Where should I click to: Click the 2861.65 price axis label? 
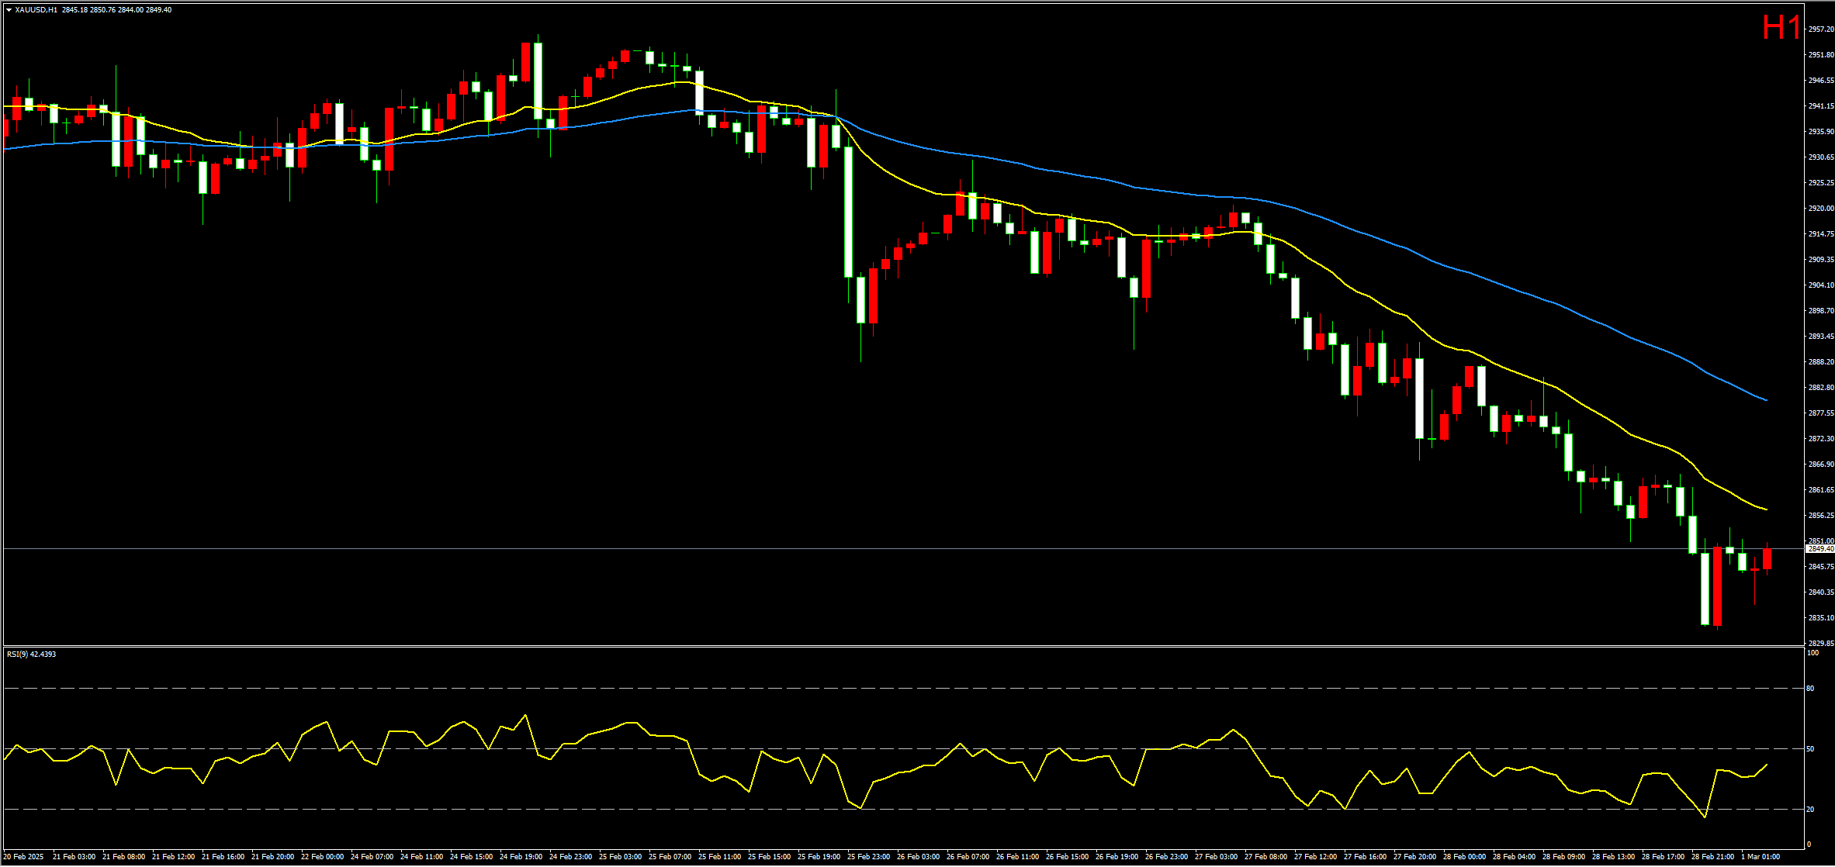[1821, 490]
